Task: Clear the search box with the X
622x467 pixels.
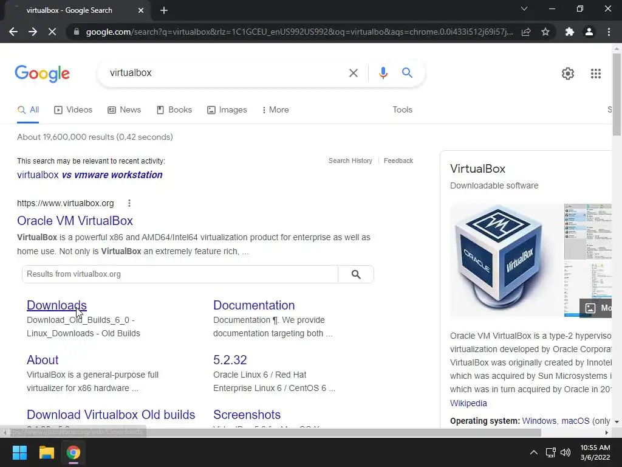Action: (x=353, y=73)
